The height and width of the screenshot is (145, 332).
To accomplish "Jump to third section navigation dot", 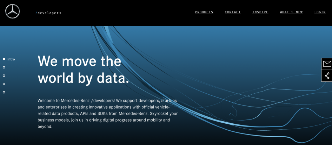I will click(4, 75).
